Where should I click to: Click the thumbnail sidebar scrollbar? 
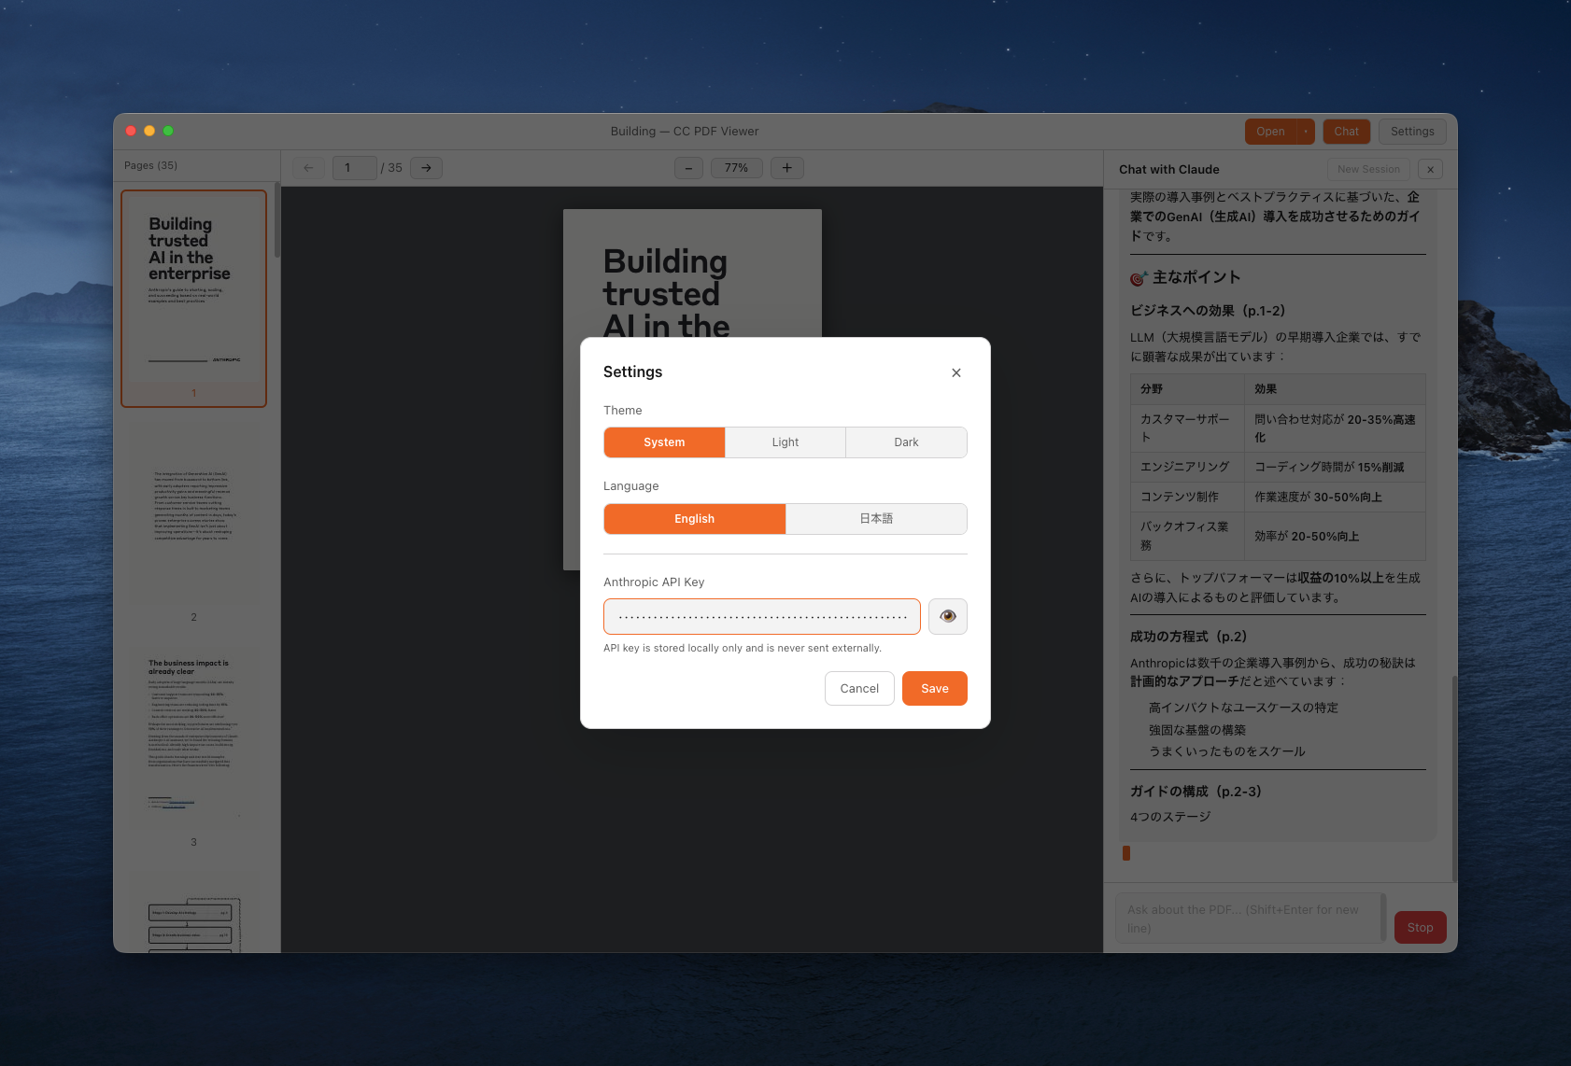click(x=276, y=220)
